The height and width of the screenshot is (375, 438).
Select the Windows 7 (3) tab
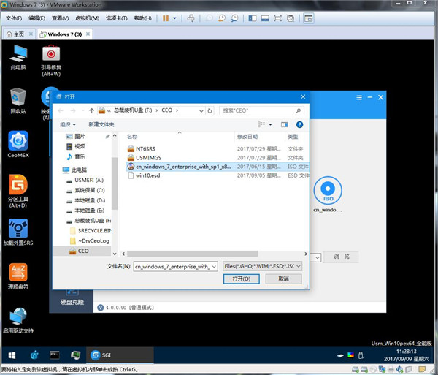click(64, 34)
